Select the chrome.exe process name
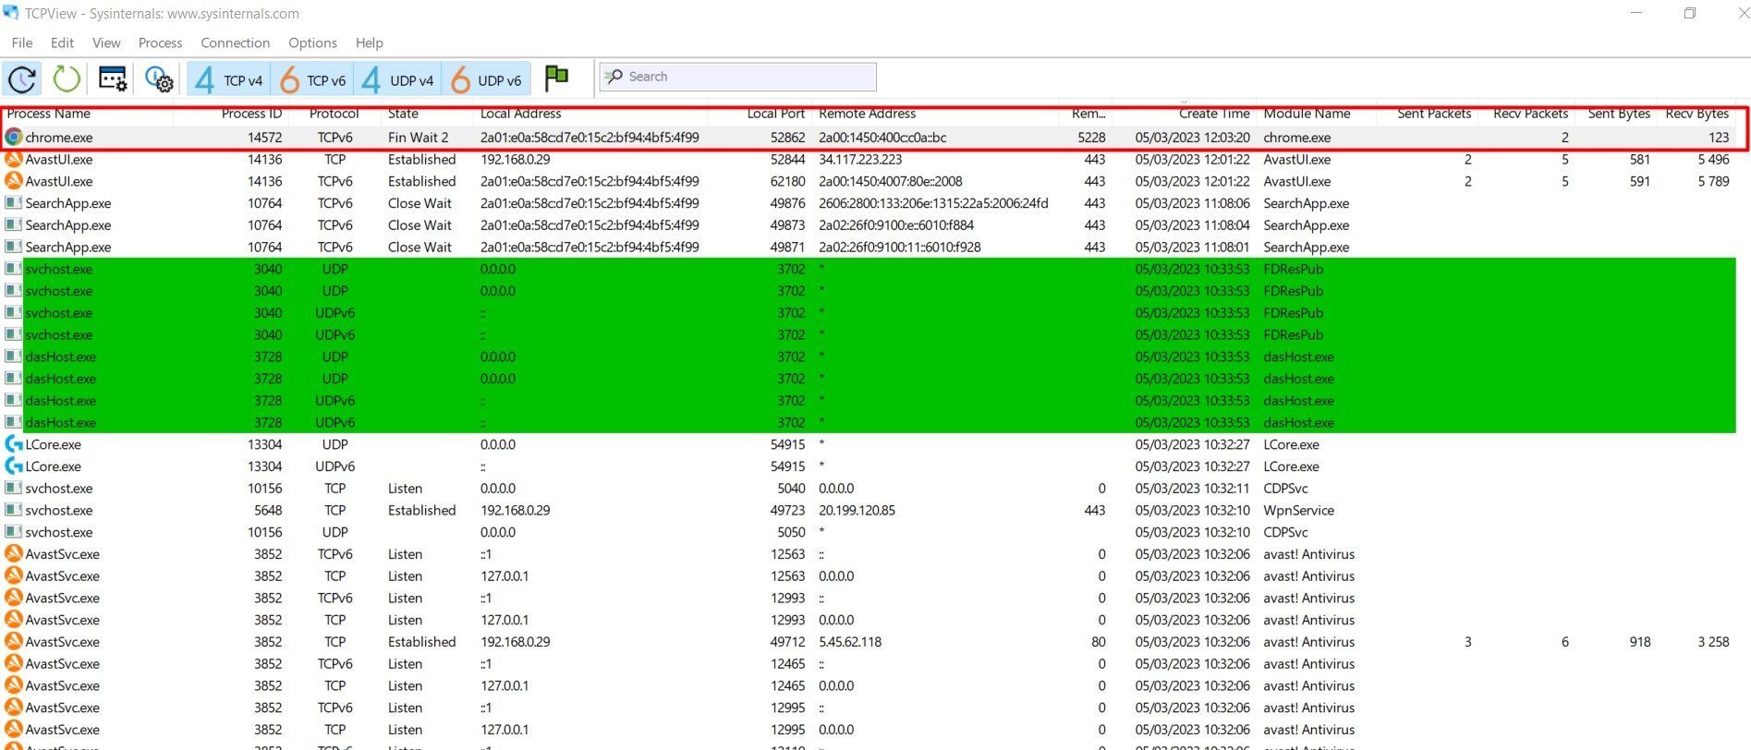 [x=59, y=138]
